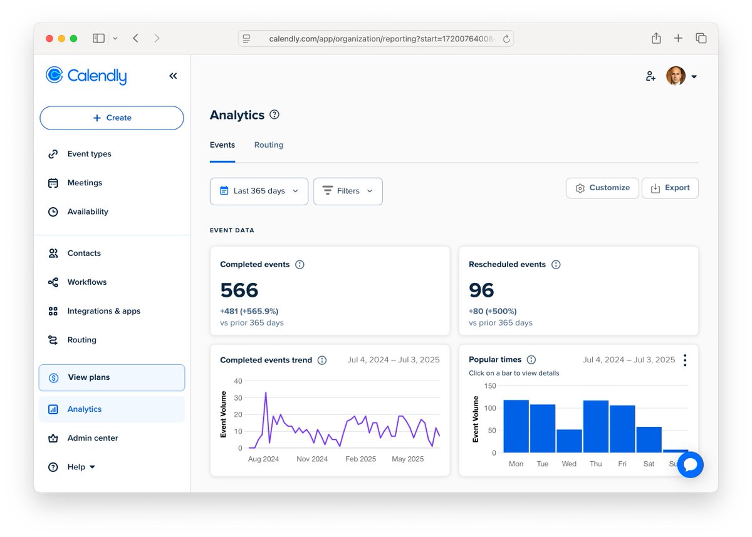The width and height of the screenshot is (752, 537).
Task: Click the +481 (+565.9%) change text
Action: click(x=249, y=311)
